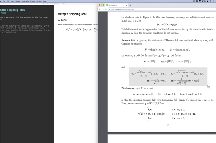Open the Edit menu
The width and height of the screenshot is (216, 143).
point(8,1)
